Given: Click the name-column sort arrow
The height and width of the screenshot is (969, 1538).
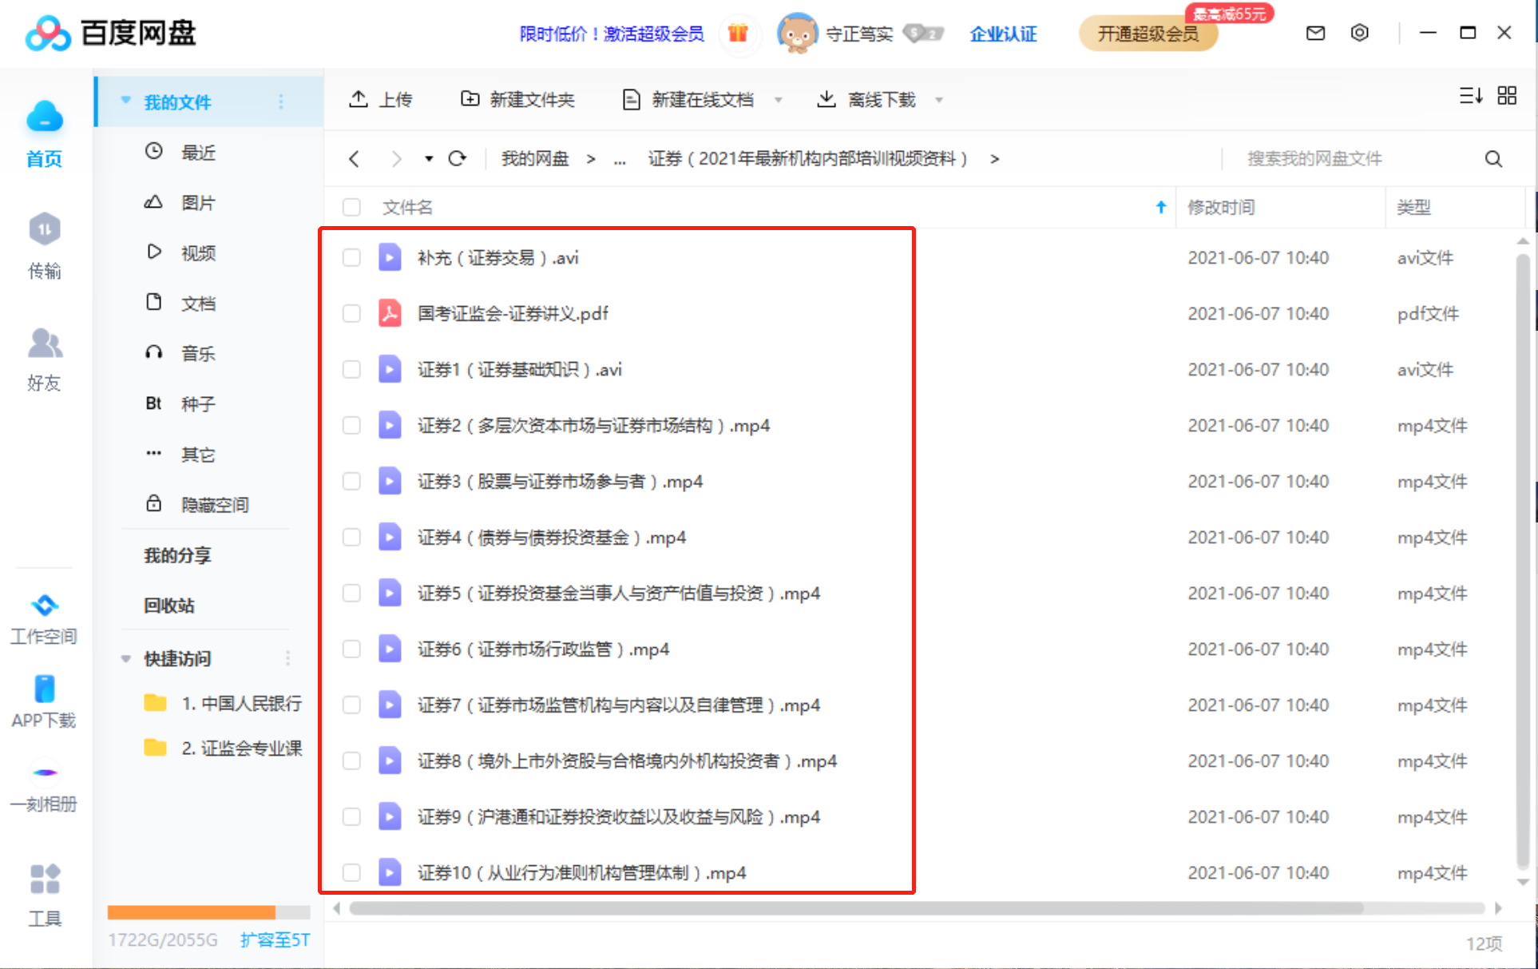Looking at the screenshot, I should click(x=1161, y=207).
